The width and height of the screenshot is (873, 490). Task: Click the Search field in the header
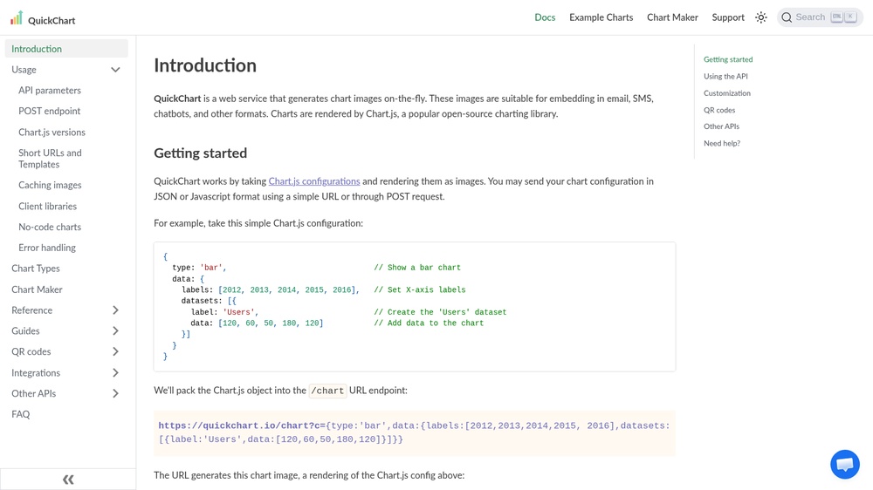[820, 17]
